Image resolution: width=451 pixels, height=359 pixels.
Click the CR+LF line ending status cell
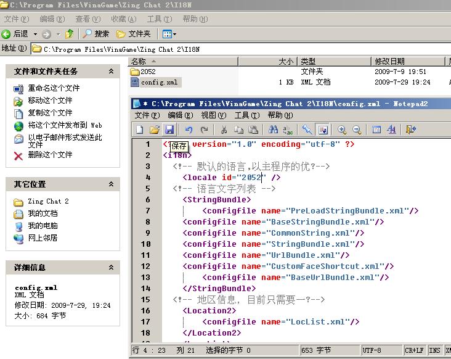414,350
